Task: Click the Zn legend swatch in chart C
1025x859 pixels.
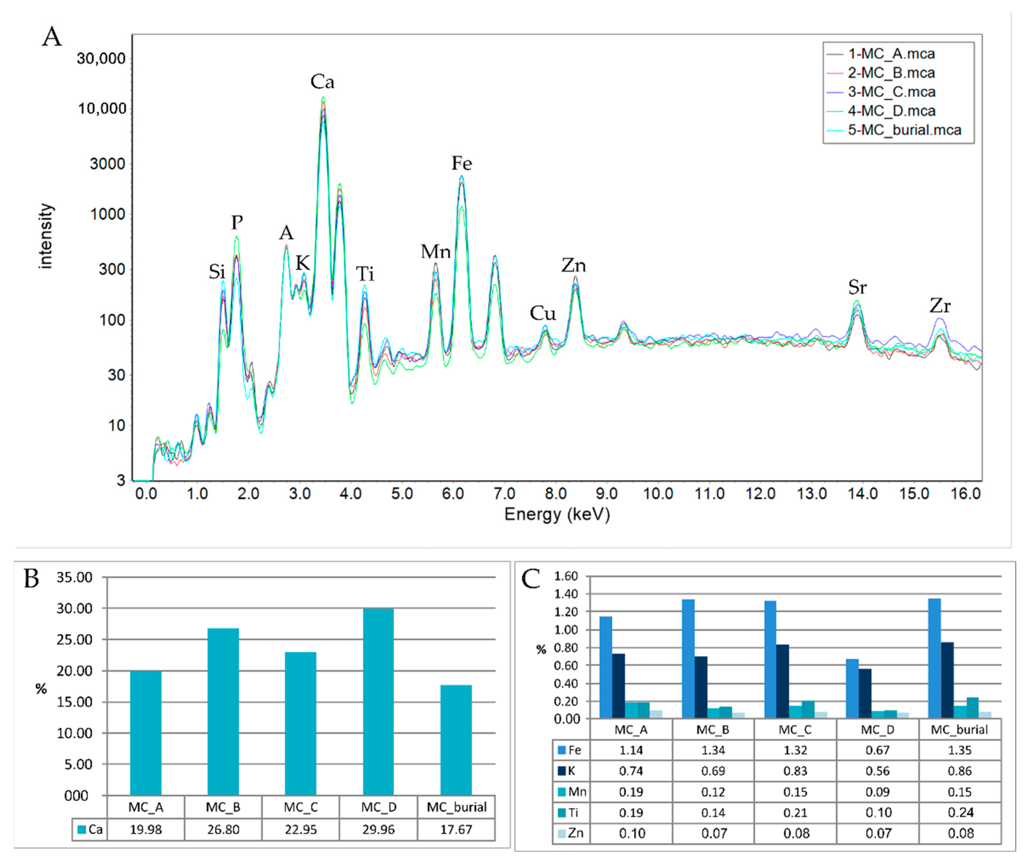Action: tap(561, 833)
